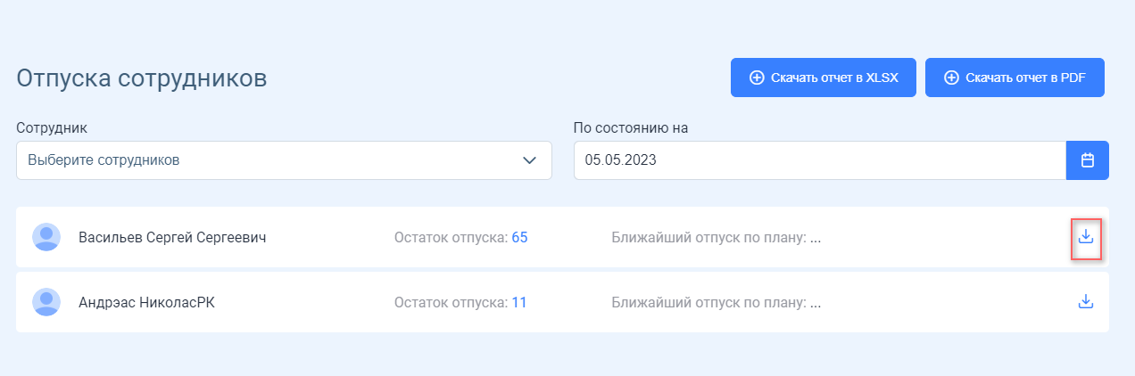Screen dimensions: 1135x376
Task: Click plus icon on PDF report button
Action: (x=951, y=78)
